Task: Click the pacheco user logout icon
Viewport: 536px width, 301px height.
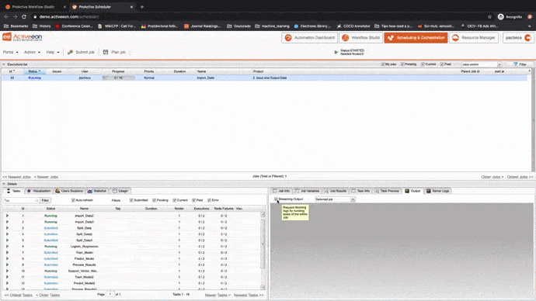Action: tap(527, 37)
